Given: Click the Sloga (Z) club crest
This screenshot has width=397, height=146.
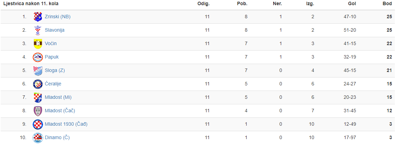Looking at the screenshot, I should (38, 71).
